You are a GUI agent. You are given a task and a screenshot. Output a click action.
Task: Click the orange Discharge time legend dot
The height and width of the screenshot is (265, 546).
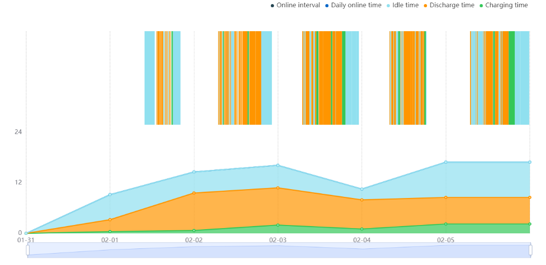point(425,6)
